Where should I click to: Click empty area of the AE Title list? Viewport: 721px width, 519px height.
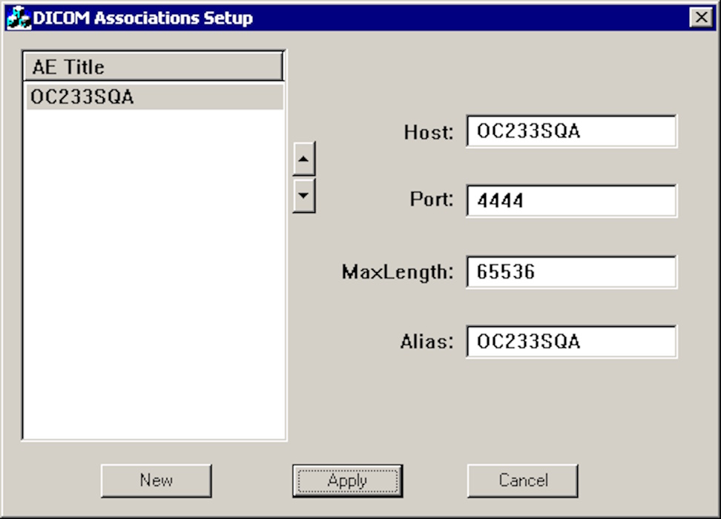tap(154, 282)
